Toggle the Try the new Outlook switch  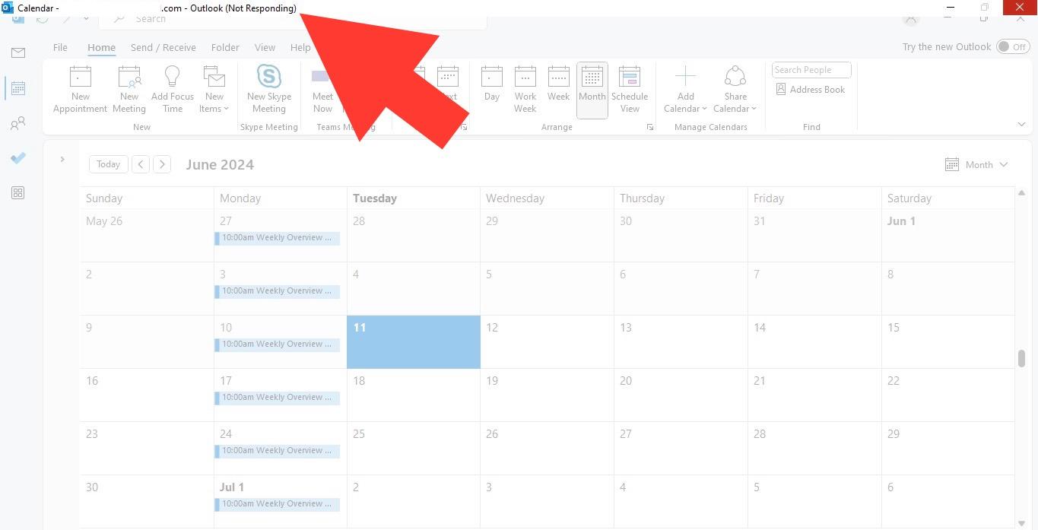click(x=1012, y=47)
